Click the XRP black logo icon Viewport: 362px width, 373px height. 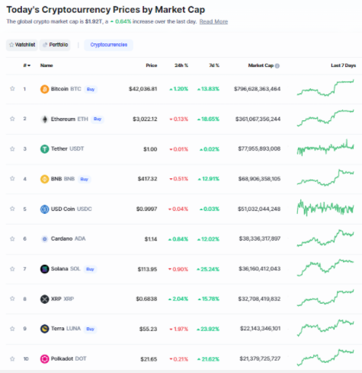[x=44, y=299]
